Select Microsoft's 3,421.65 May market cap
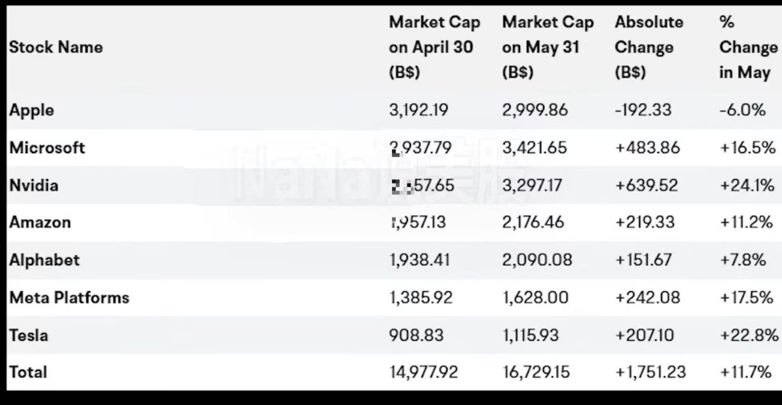The width and height of the screenshot is (782, 405). 534,148
